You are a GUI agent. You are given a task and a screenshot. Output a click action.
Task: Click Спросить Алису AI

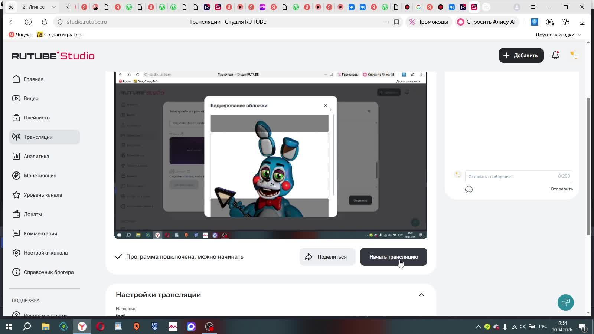point(487,22)
